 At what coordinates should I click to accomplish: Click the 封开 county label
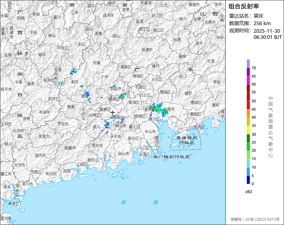(x=75, y=82)
